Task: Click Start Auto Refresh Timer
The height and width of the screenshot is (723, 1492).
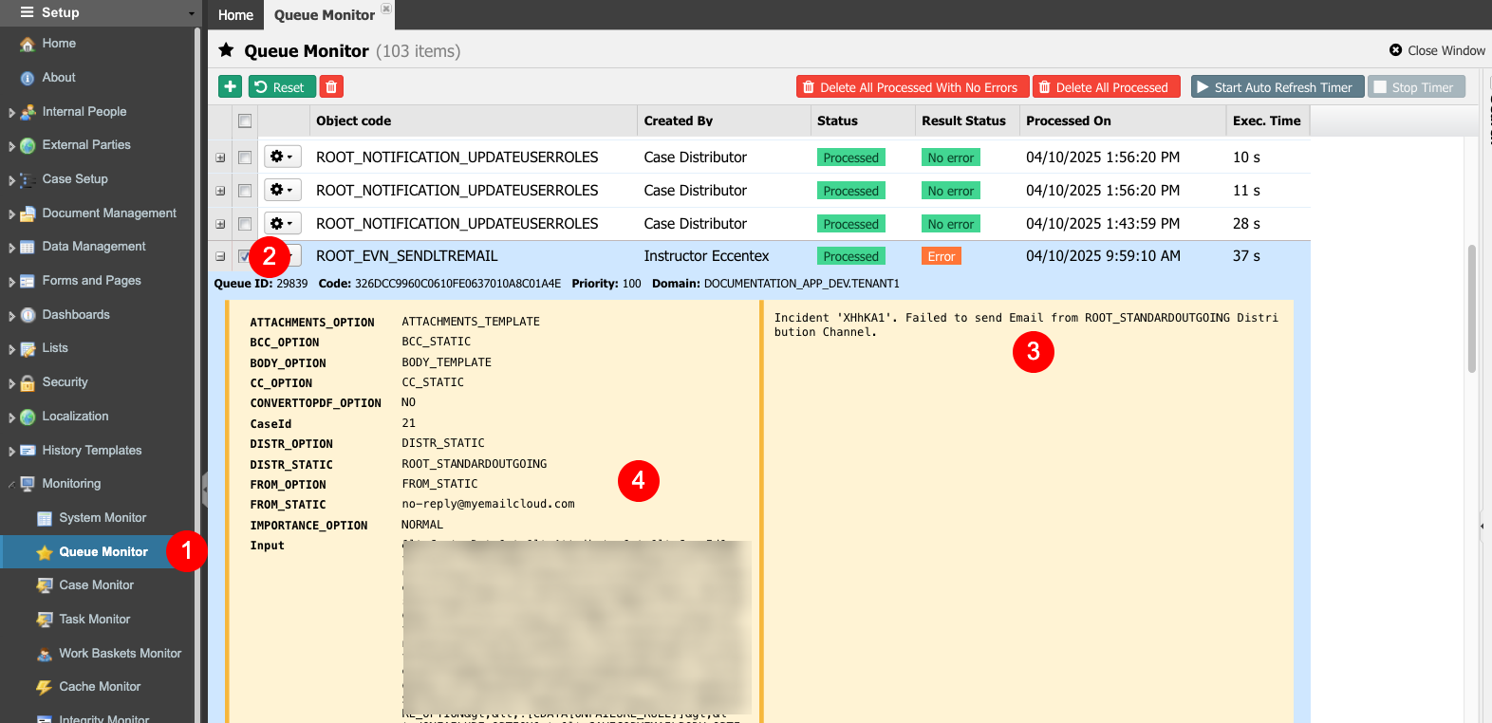Action: click(1278, 86)
